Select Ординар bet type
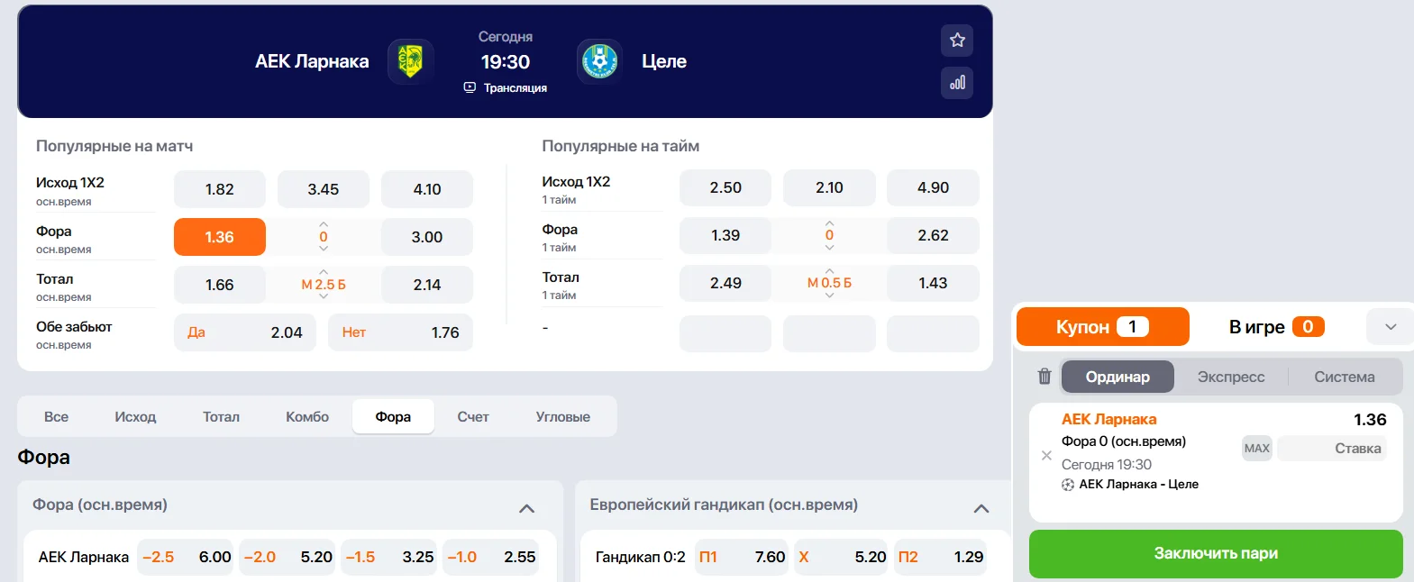 [x=1118, y=377]
